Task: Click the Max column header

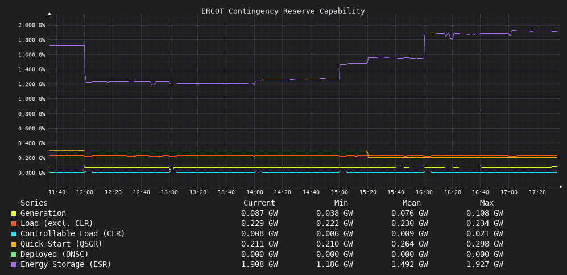Action: click(487, 203)
